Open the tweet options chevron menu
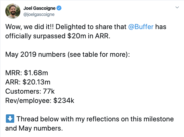The height and width of the screenshot is (137, 184). [177, 8]
